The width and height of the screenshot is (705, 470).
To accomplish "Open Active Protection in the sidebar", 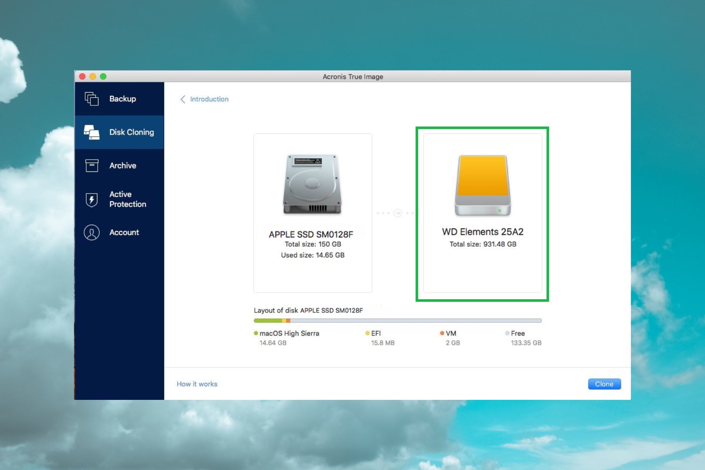I will (x=119, y=199).
